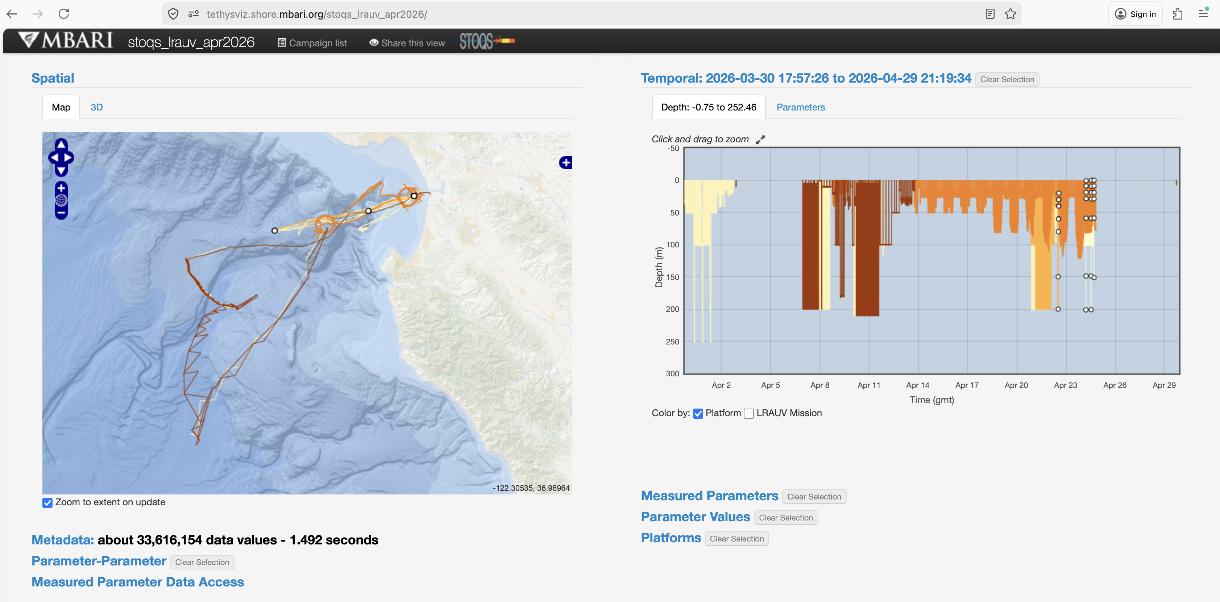Expand the Platforms section
Screen dimensions: 1220x602
(671, 538)
